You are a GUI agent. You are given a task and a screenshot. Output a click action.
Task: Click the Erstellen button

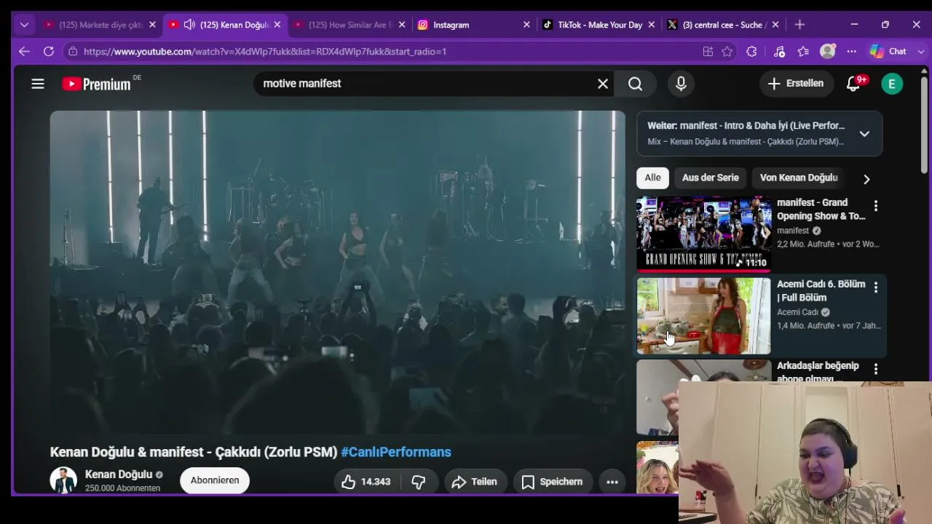coord(795,84)
